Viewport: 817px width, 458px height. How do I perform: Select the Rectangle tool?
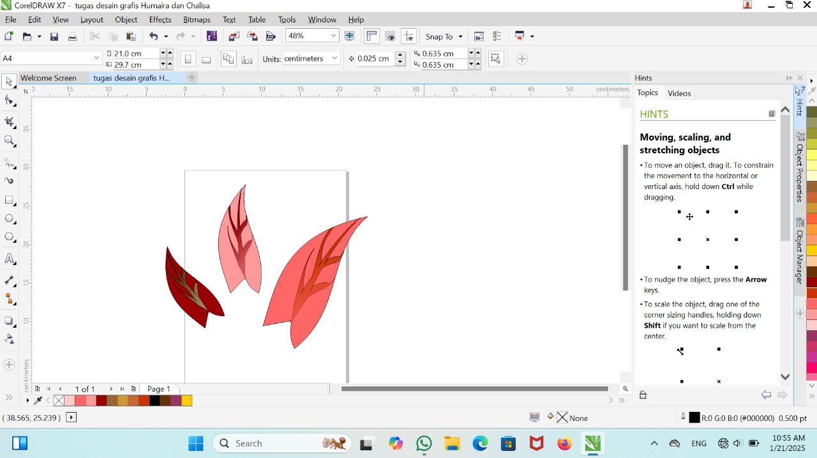point(10,199)
